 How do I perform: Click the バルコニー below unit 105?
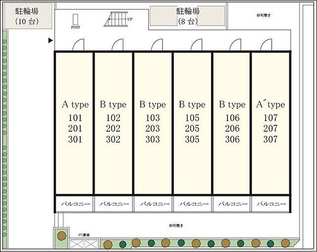[x=192, y=204]
